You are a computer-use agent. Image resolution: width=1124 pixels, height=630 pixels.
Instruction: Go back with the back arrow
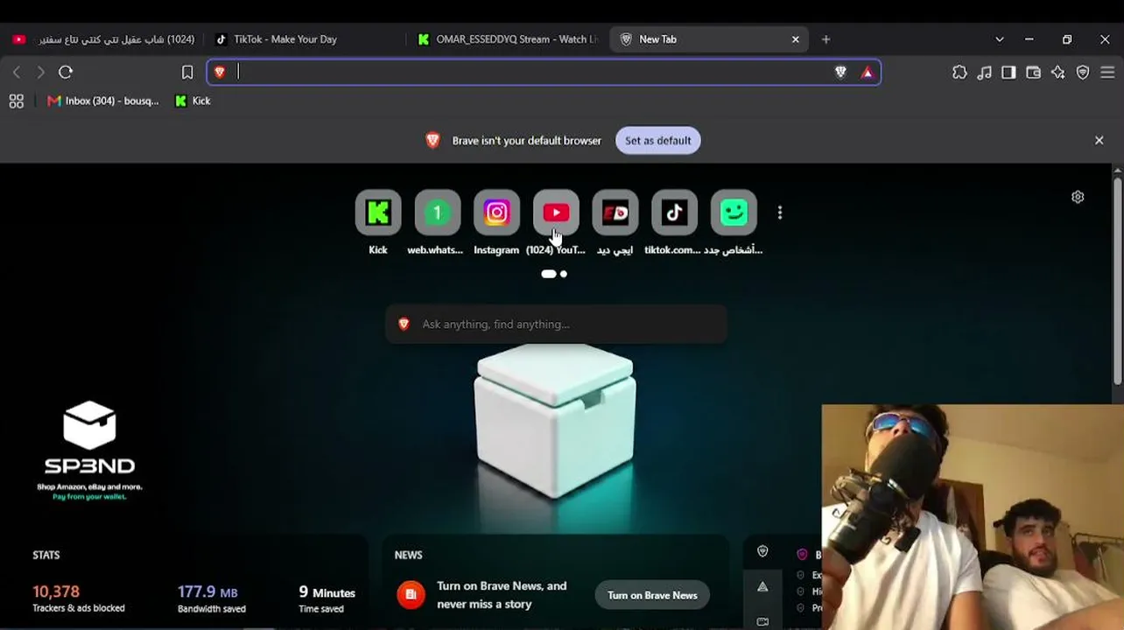pos(17,73)
